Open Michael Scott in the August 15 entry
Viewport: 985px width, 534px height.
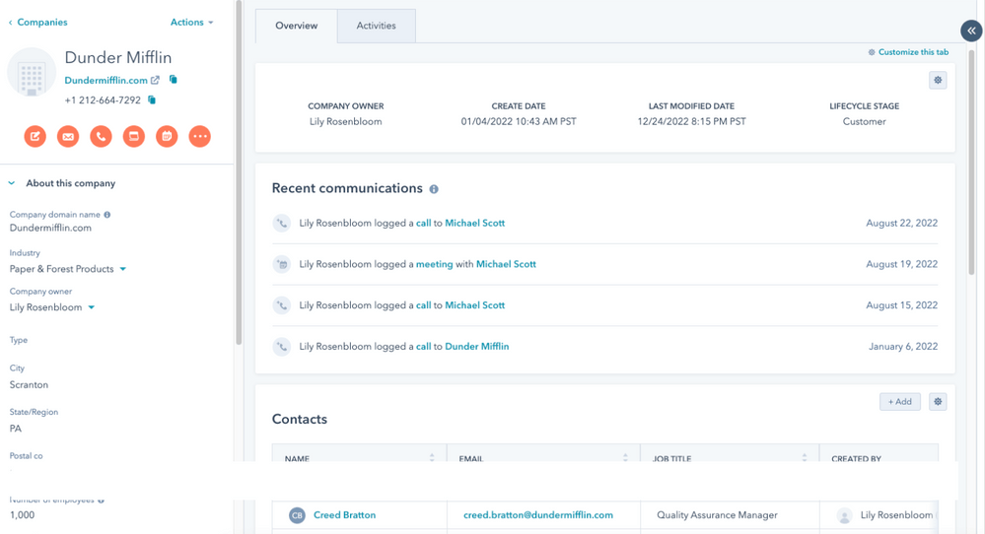click(x=475, y=305)
